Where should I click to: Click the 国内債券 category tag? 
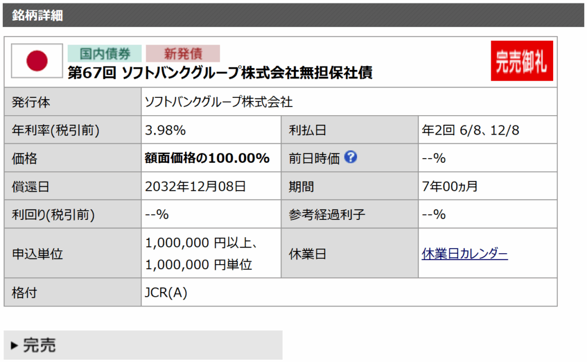(x=104, y=53)
